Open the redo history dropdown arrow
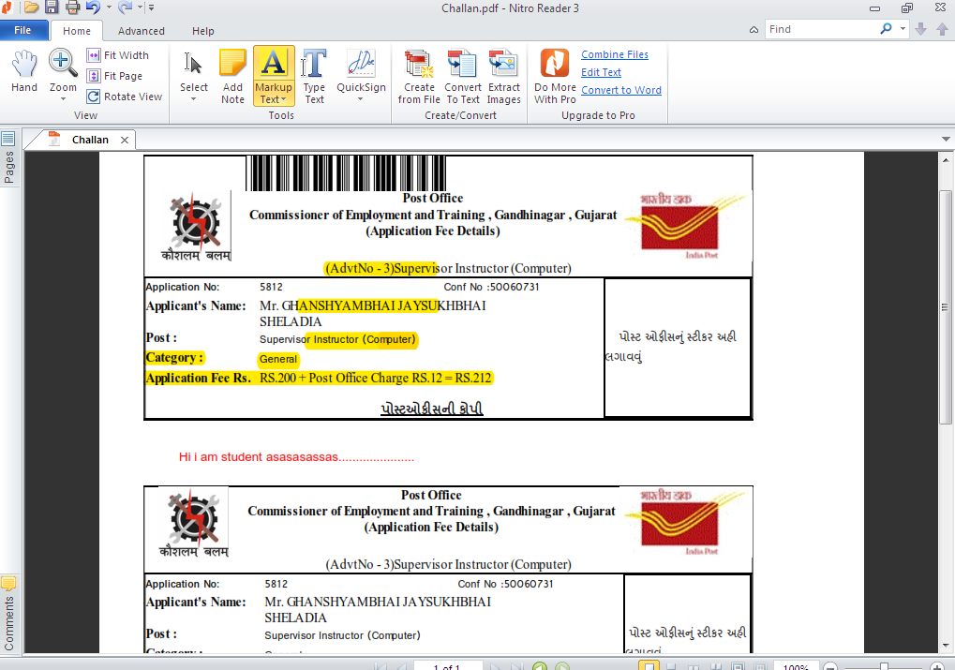The image size is (955, 670). tap(140, 7)
